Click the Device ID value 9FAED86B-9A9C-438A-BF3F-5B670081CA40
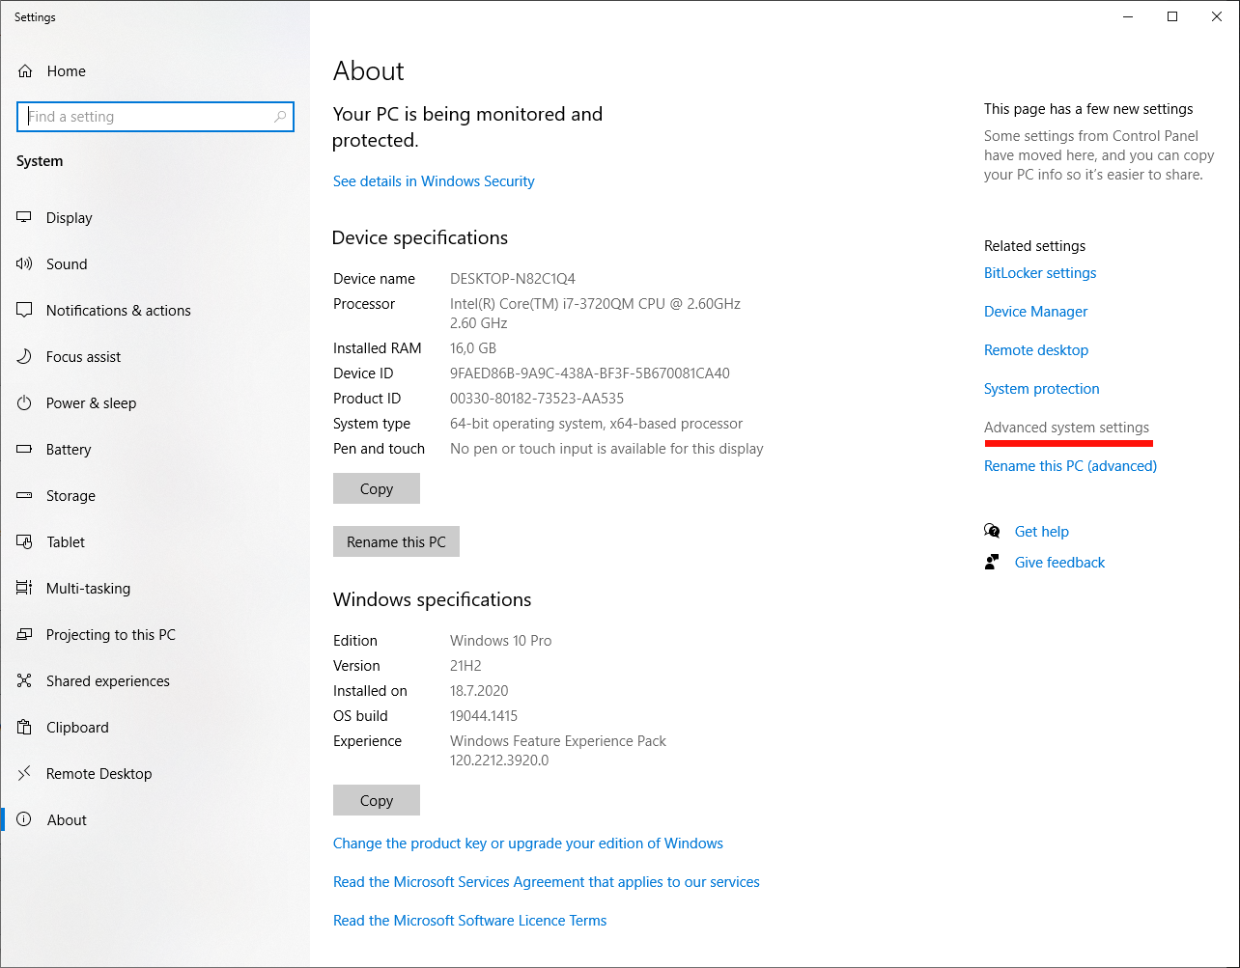1240x968 pixels. [x=590, y=373]
